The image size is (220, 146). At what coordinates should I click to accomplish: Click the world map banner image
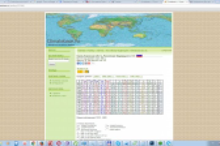click(x=108, y=30)
